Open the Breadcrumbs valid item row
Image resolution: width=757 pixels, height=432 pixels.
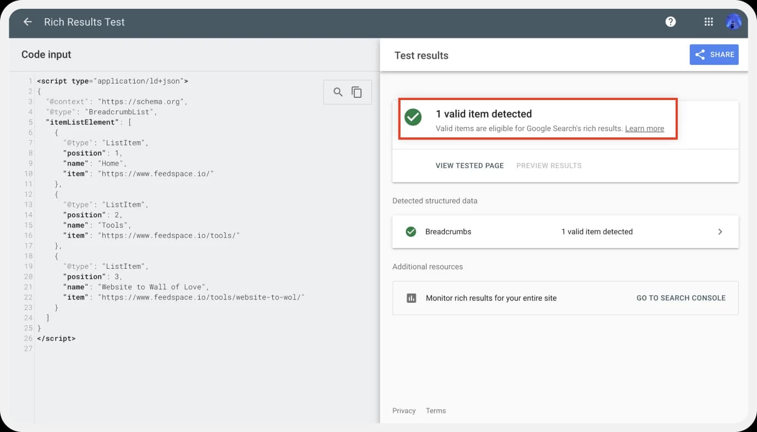565,232
